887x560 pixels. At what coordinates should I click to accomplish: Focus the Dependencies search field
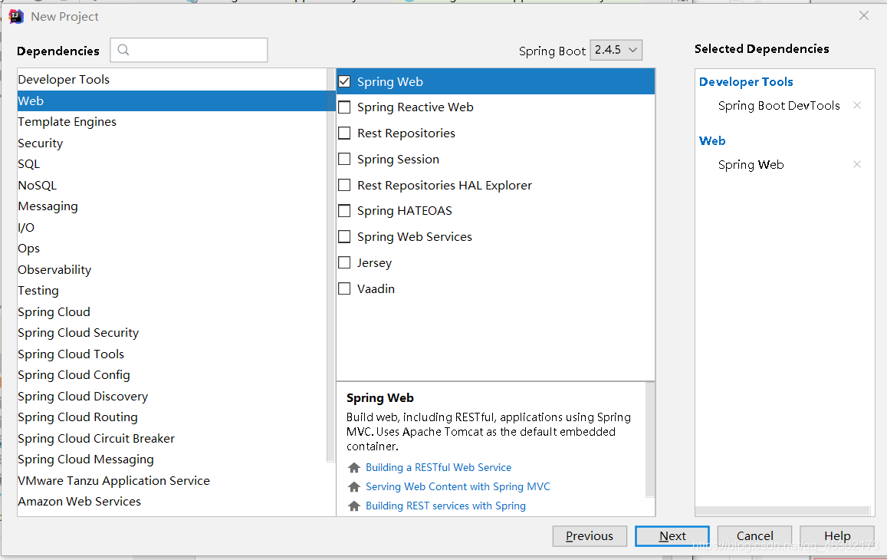point(189,50)
